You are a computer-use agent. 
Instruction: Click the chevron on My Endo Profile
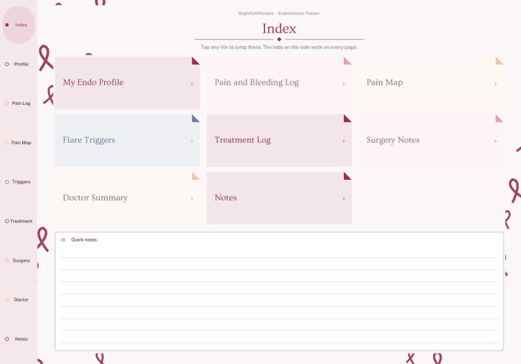[x=192, y=83]
